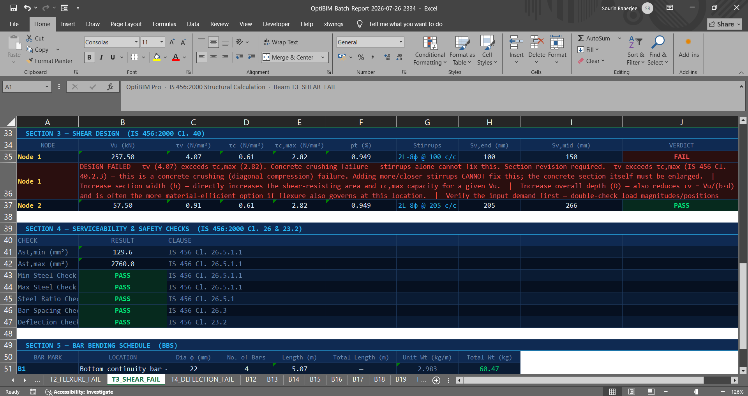Open the font name Consolas dropdown
The image size is (748, 396).
pos(136,42)
